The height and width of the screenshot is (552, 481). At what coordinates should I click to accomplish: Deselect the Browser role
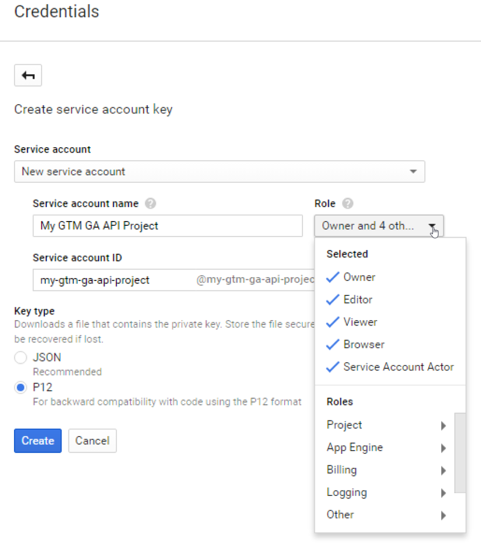point(363,344)
